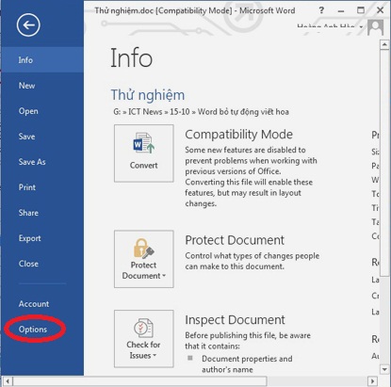Open the Export page
Screen dimensions: 391x387
tap(42, 238)
